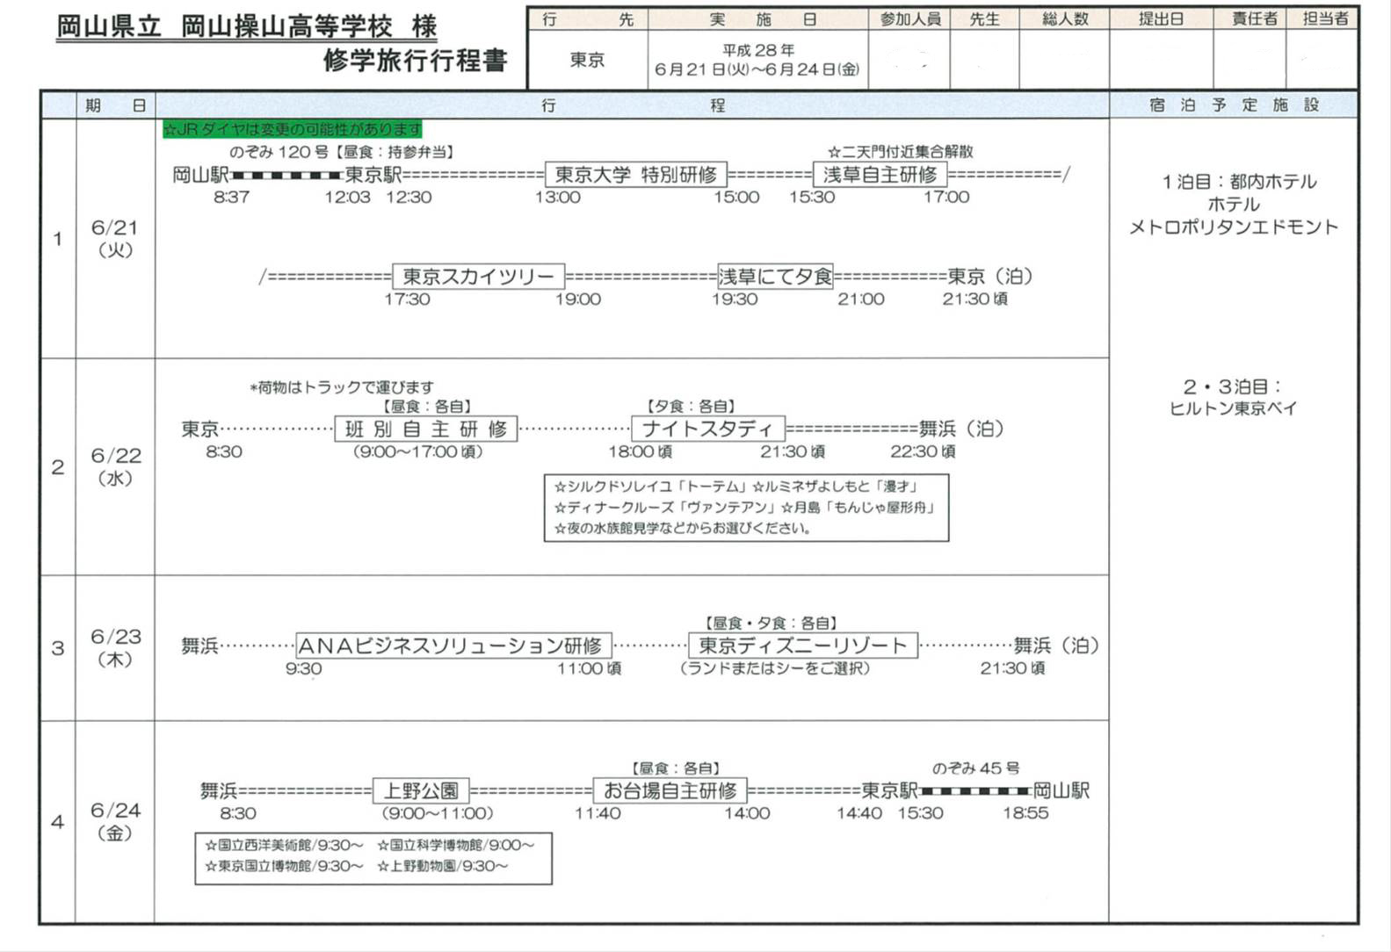Click the 22:30頃 arrival time on day 2
The width and height of the screenshot is (1391, 952).
pos(923,451)
